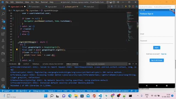The width and height of the screenshot is (176, 99).
Task: Open the Extensions view
Action: [x=3, y=34]
